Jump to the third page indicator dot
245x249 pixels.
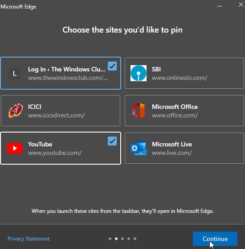(122, 239)
